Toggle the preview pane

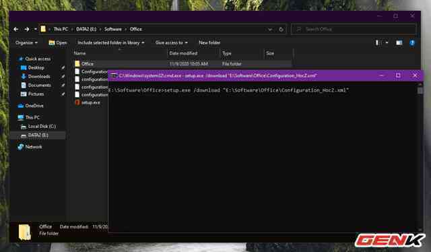tap(399, 42)
